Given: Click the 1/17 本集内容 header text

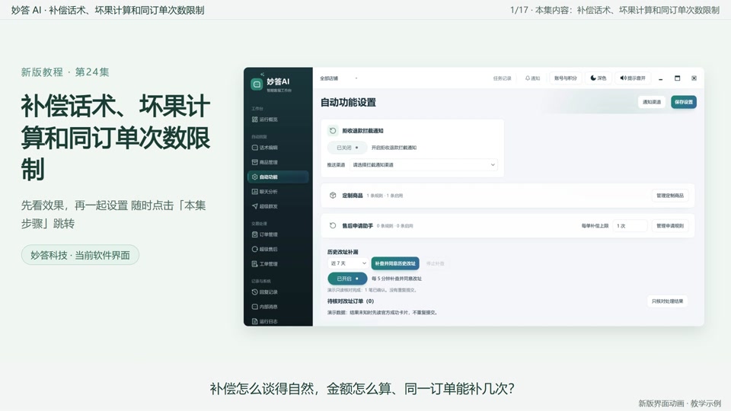Looking at the screenshot, I should coord(615,10).
